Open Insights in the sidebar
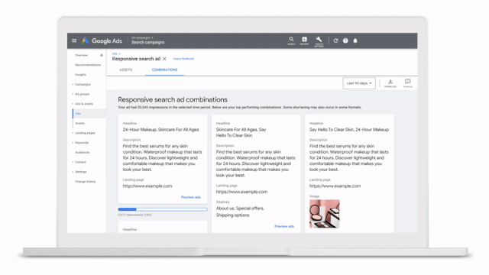Viewport: 489px width, 275px height. (80, 75)
